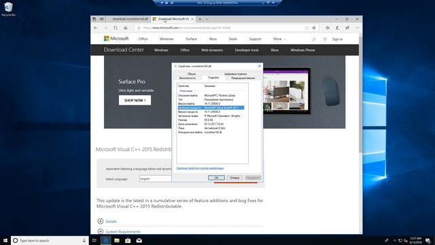Viewport: 435px width, 245px height.
Task: Open new tab with plus button
Action: 200,19
